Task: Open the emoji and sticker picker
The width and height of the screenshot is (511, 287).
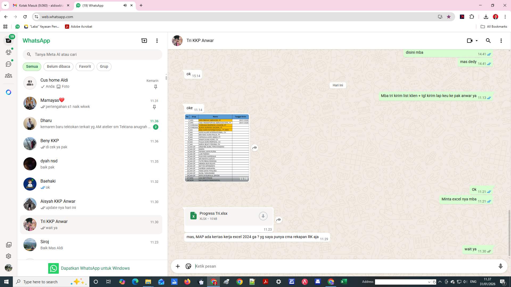Action: point(188,266)
